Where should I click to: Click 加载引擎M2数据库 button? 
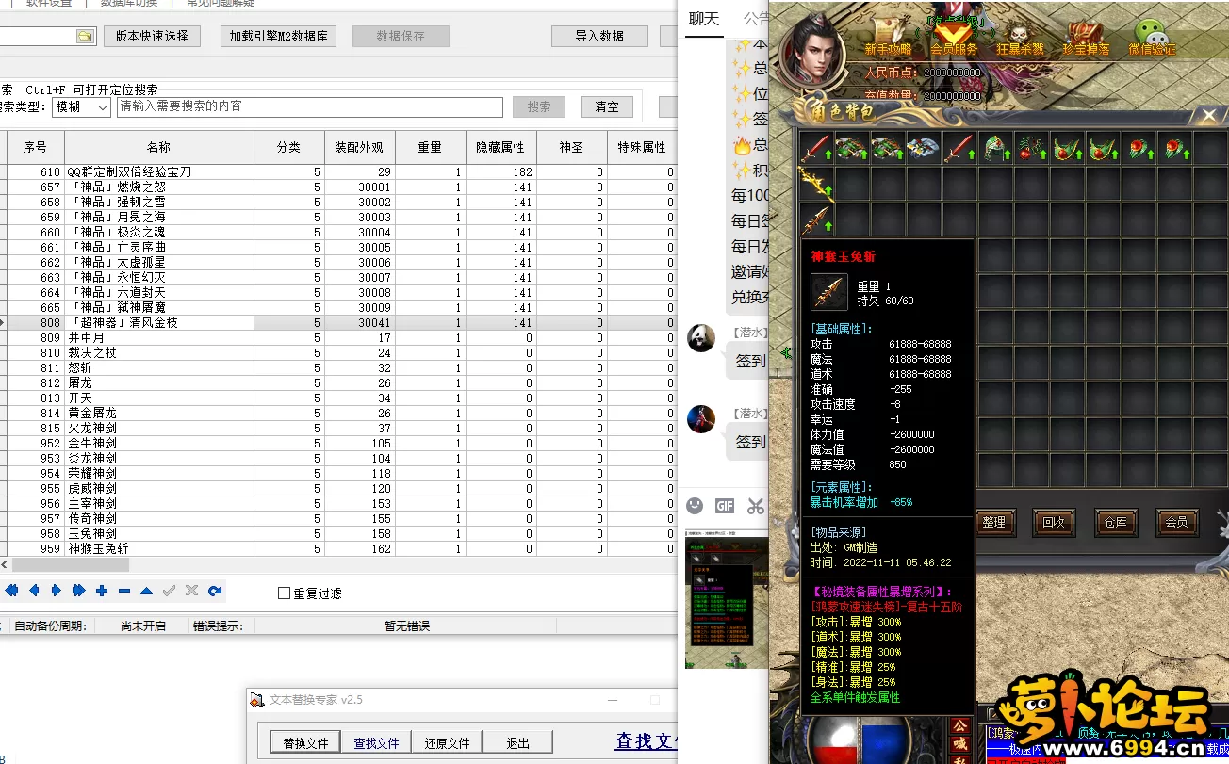[x=278, y=37]
